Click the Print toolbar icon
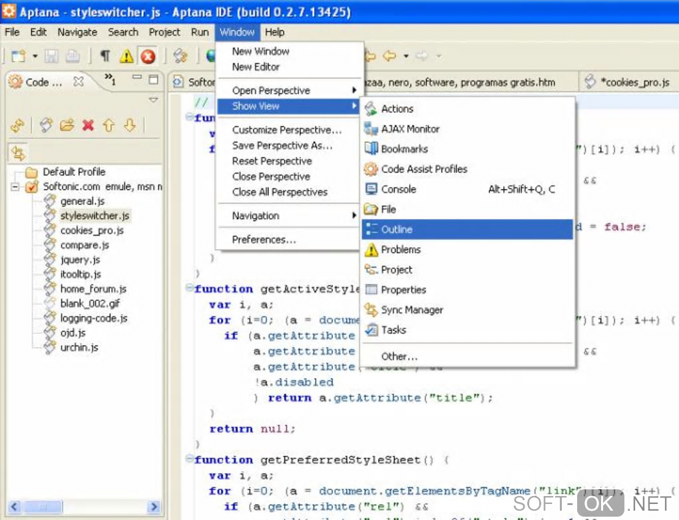Image resolution: width=679 pixels, height=520 pixels. point(73,57)
